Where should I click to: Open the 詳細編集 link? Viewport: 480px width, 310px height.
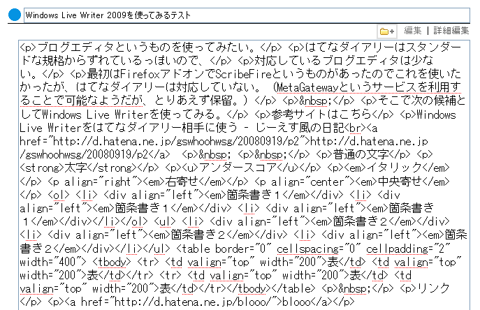451,31
